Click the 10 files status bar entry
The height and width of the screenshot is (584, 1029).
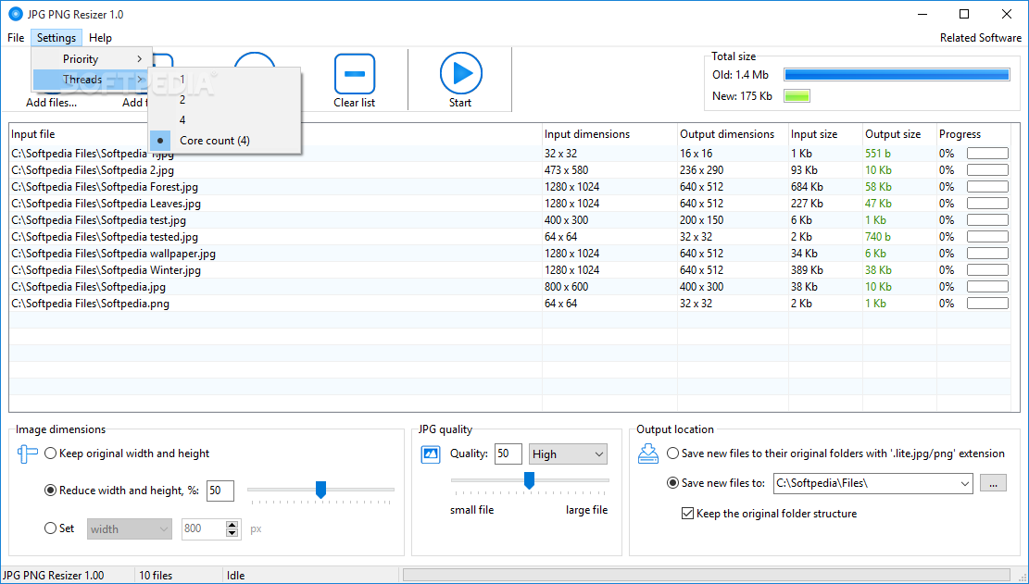click(x=156, y=576)
